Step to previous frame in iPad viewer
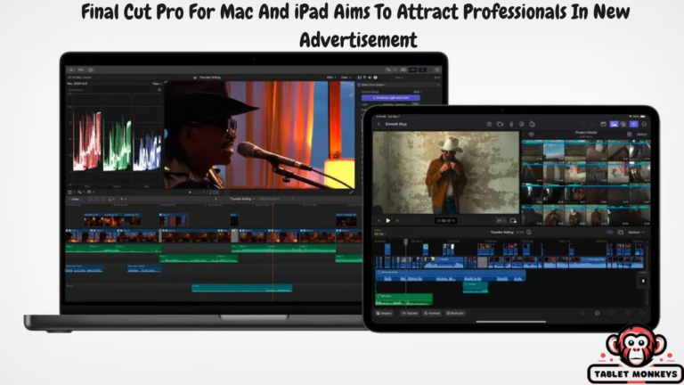The width and height of the screenshot is (684, 385). click(379, 221)
